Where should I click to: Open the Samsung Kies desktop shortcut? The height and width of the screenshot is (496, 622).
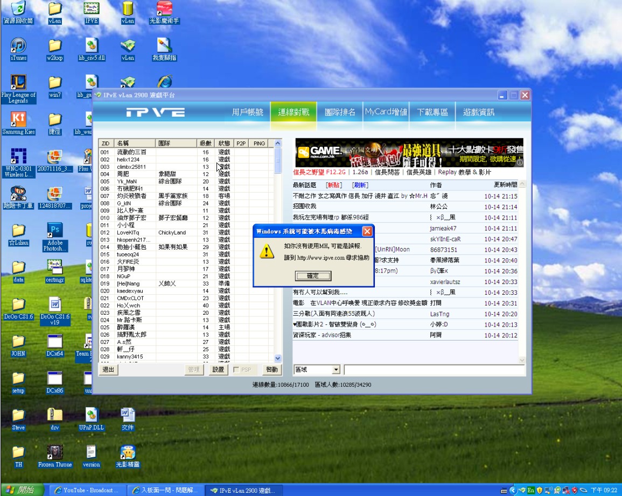tap(18, 120)
